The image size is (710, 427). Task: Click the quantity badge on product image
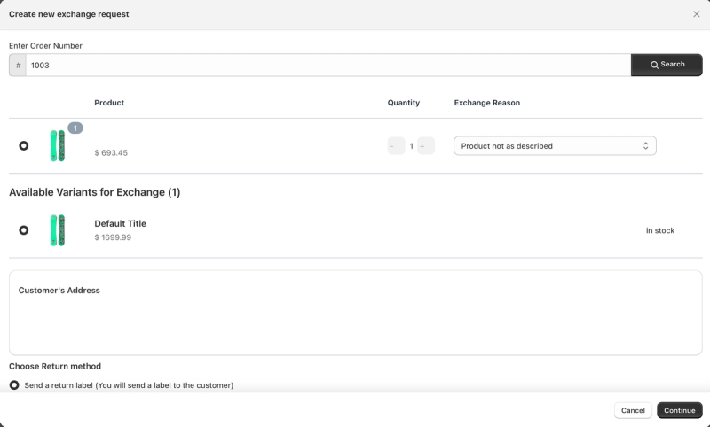point(75,128)
